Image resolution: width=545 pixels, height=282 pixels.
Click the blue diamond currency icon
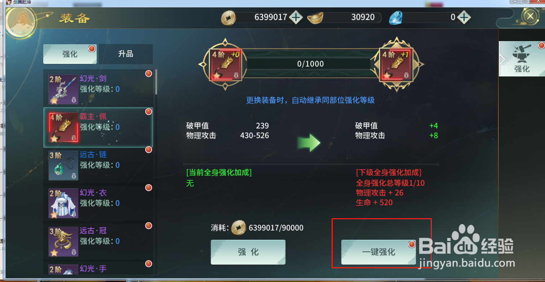coord(396,18)
